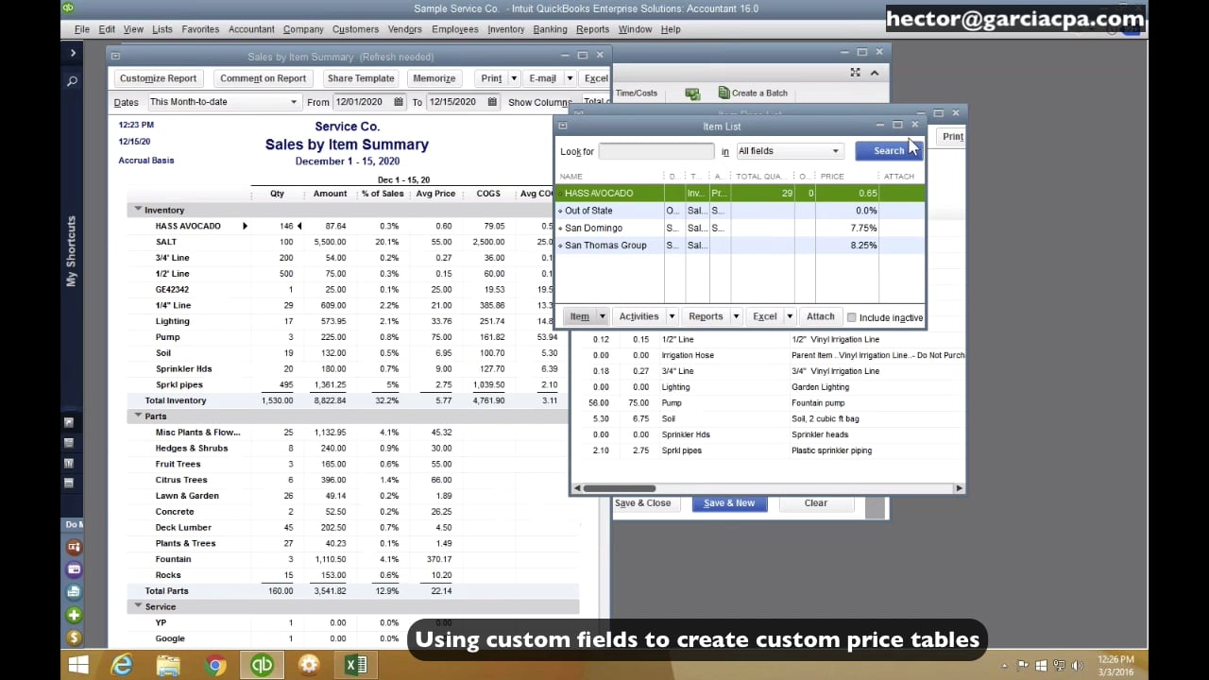This screenshot has width=1209, height=680.
Task: Open the Help menu
Action: tap(671, 29)
